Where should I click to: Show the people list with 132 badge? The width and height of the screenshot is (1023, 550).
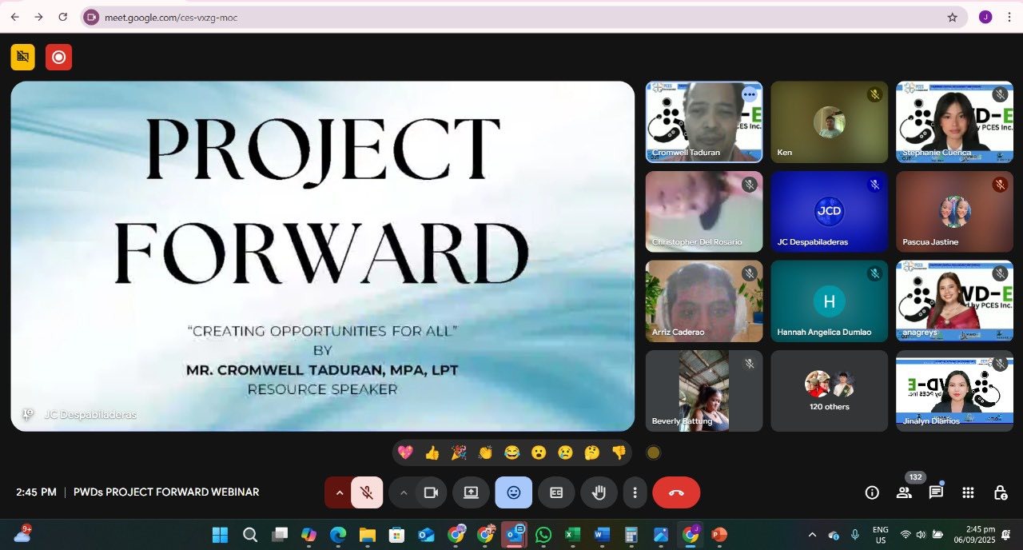pos(905,492)
